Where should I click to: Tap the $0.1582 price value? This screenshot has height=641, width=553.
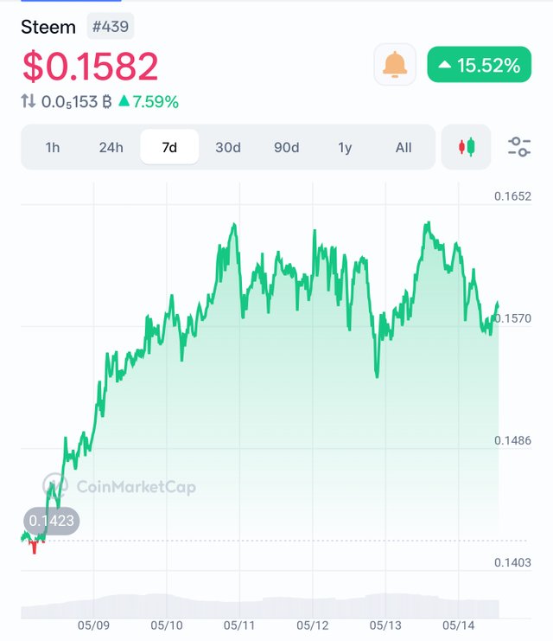point(90,66)
